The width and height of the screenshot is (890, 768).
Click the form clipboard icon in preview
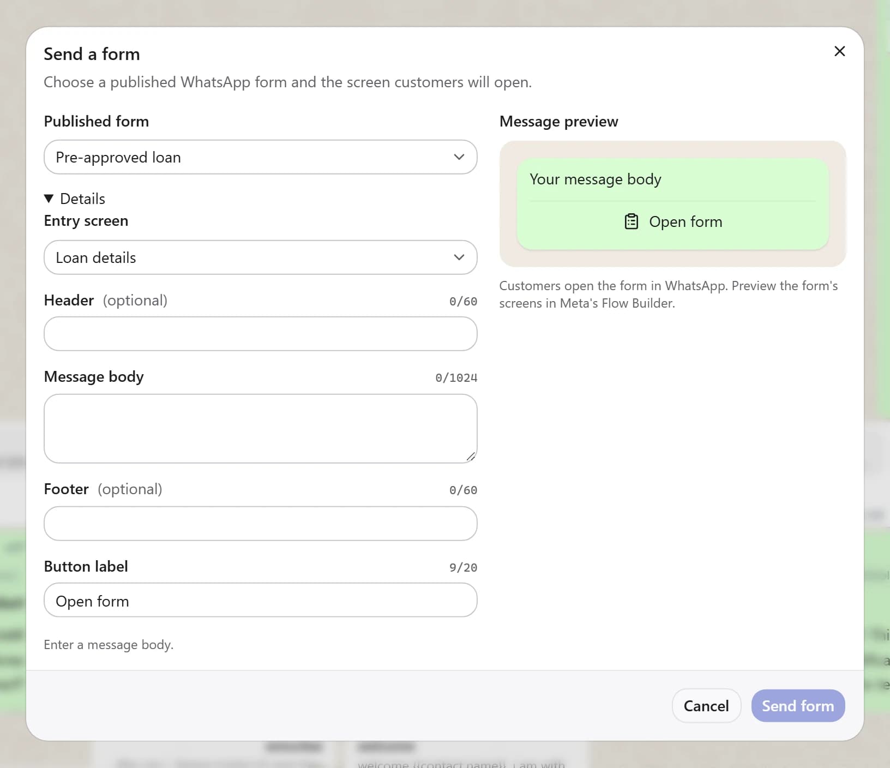pos(631,221)
